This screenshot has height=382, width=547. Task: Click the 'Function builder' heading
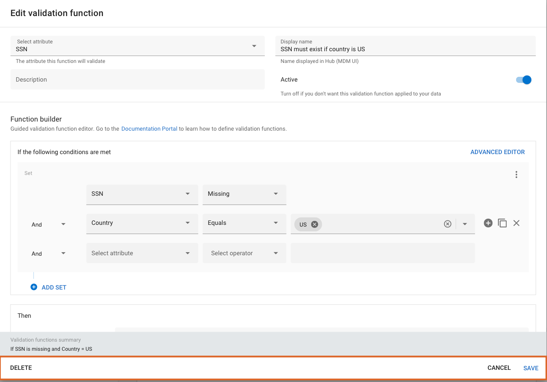pyautogui.click(x=36, y=119)
